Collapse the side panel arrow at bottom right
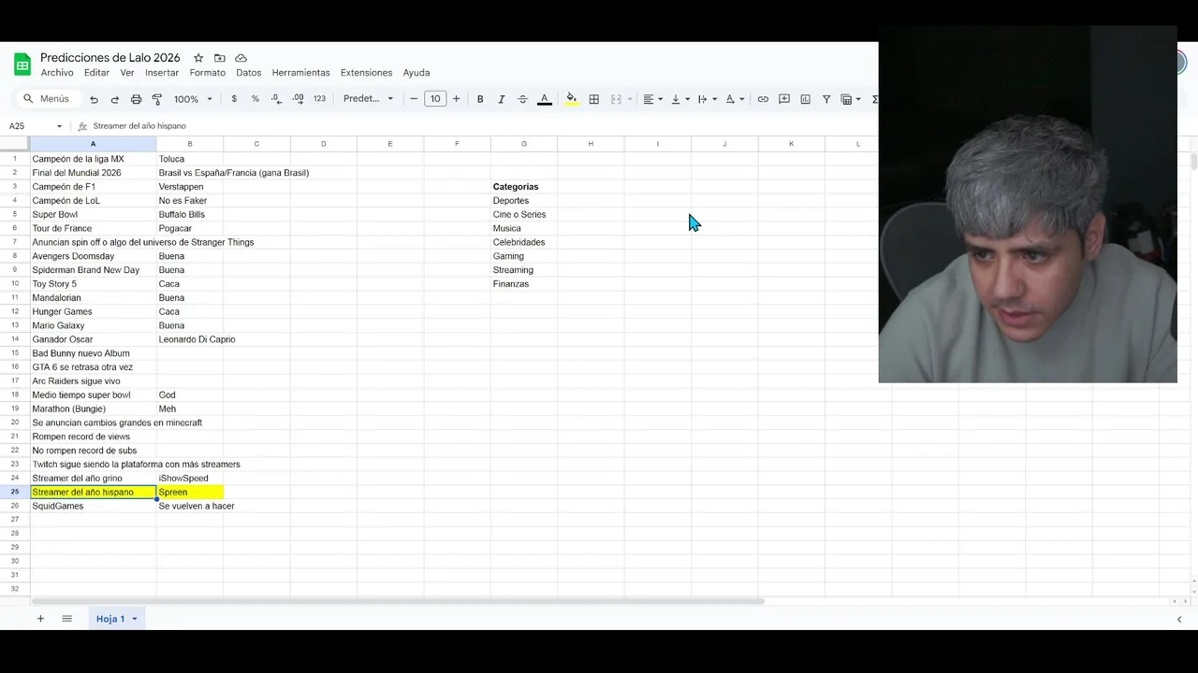This screenshot has width=1198, height=673. 1179,619
